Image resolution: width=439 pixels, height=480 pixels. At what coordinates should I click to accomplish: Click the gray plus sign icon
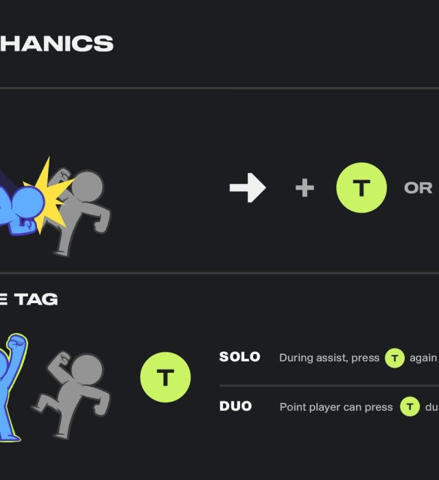pyautogui.click(x=305, y=188)
